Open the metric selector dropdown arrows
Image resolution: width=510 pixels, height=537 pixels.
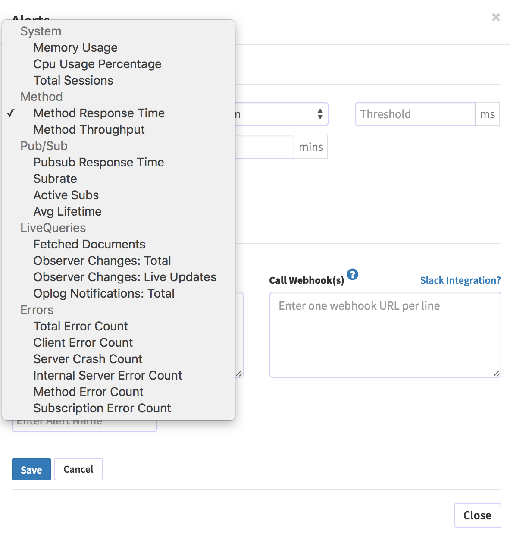click(x=320, y=114)
